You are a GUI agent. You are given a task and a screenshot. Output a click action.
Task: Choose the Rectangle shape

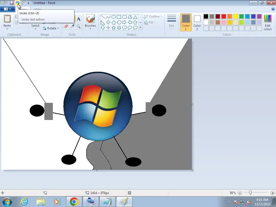[119, 17]
